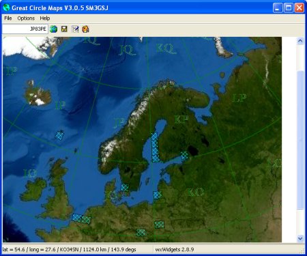Click the vertical scrollbar up arrow
This screenshot has width=307, height=256.
click(x=300, y=41)
